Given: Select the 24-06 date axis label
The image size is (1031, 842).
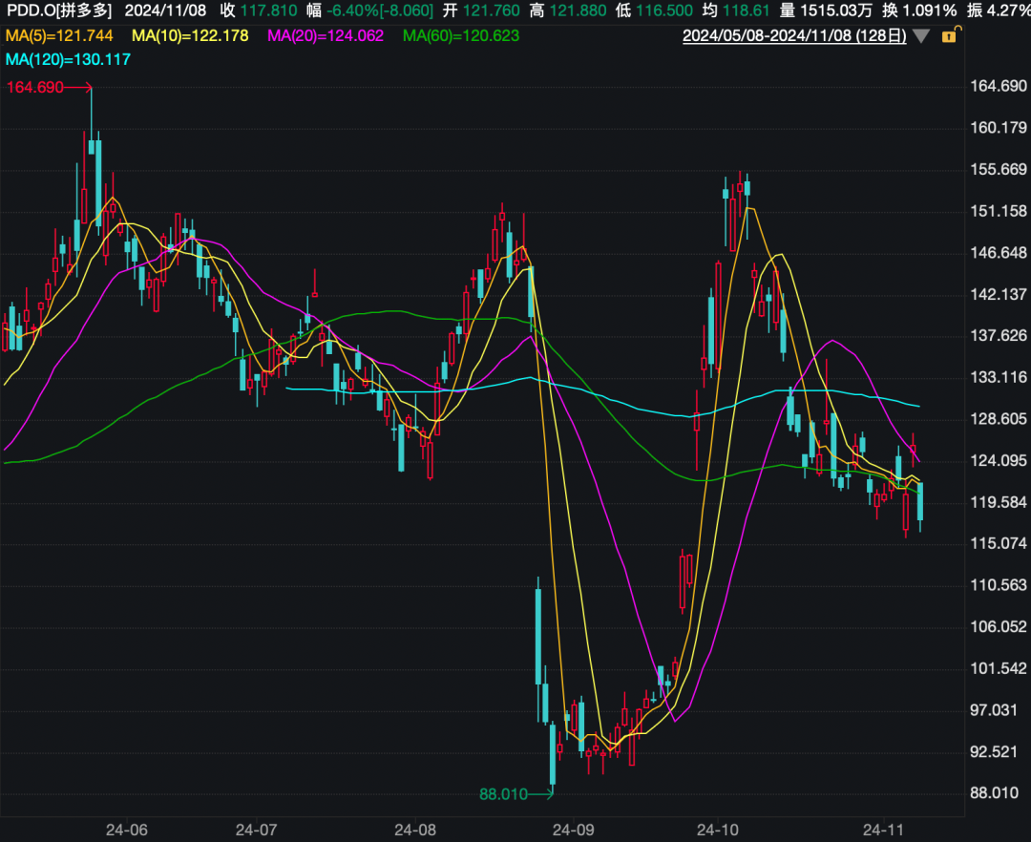Looking at the screenshot, I should click(127, 830).
